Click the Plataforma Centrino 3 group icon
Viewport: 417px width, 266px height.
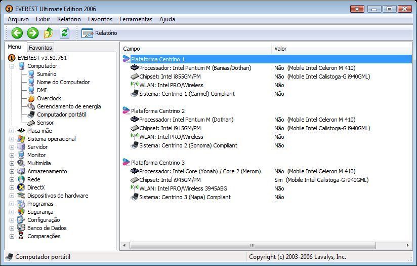coord(126,163)
